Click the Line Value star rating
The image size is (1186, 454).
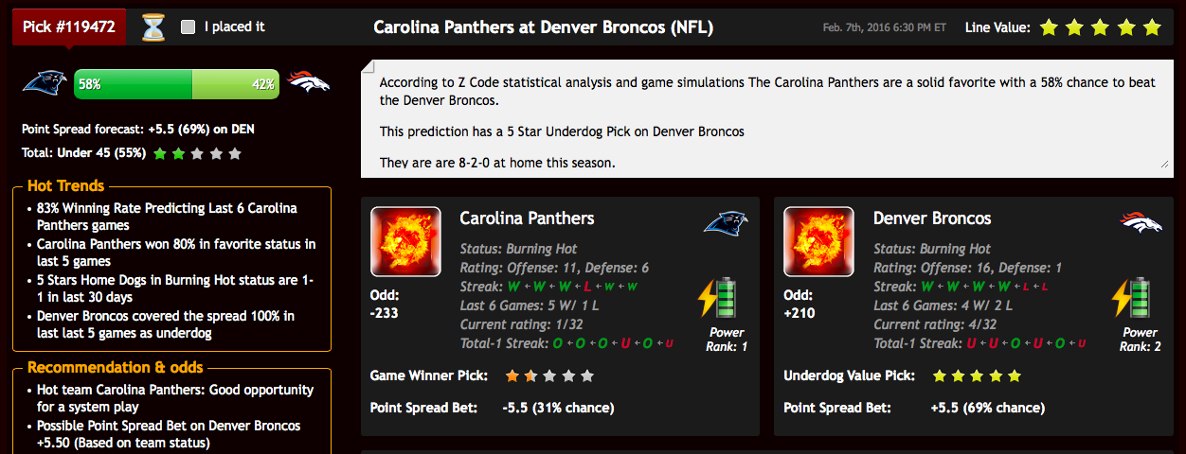(1100, 27)
